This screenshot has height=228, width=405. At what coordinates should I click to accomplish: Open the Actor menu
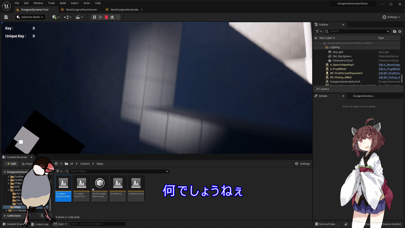tap(86, 3)
